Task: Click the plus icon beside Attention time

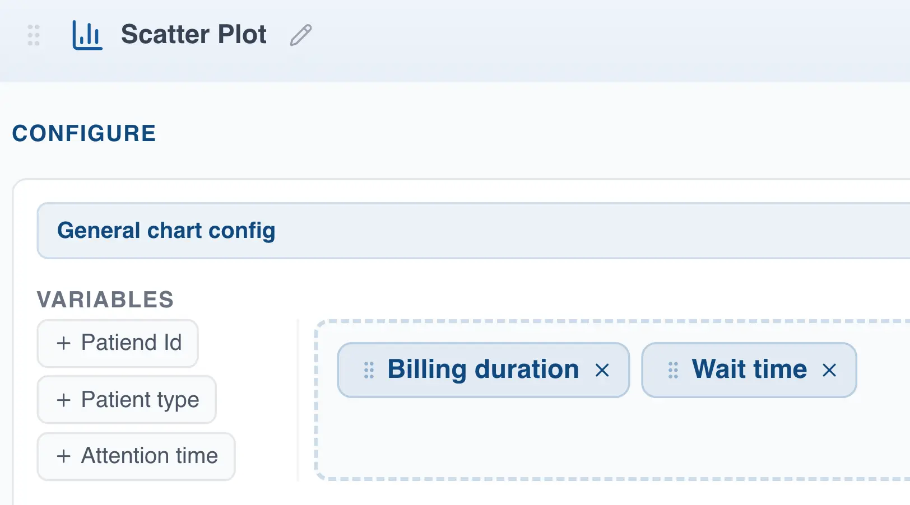Action: coord(64,456)
